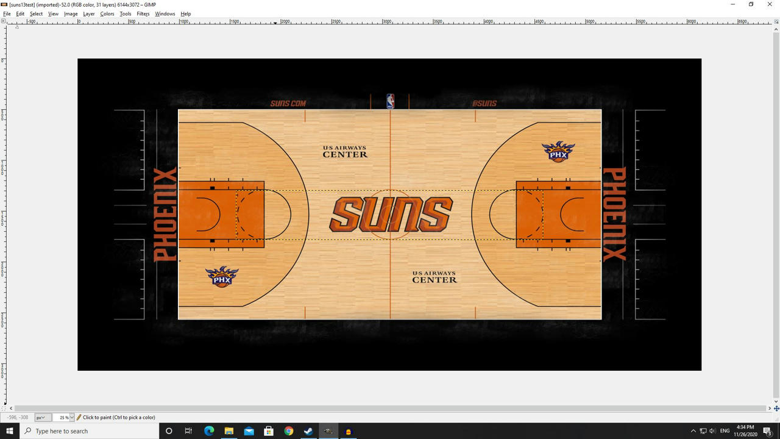Open the Windows menu
Image resolution: width=780 pixels, height=439 pixels.
click(165, 13)
